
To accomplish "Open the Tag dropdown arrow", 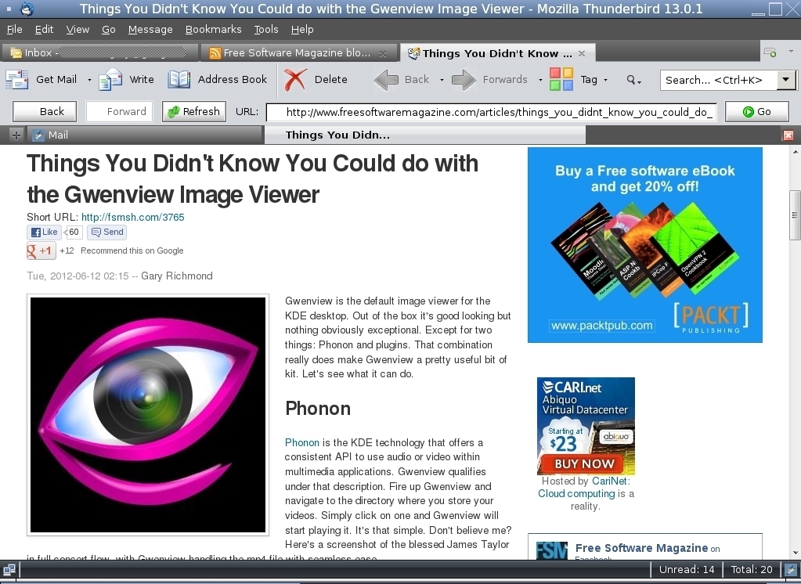I will 606,80.
